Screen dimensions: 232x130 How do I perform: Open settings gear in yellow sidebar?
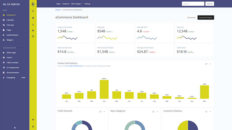(x=33, y=120)
